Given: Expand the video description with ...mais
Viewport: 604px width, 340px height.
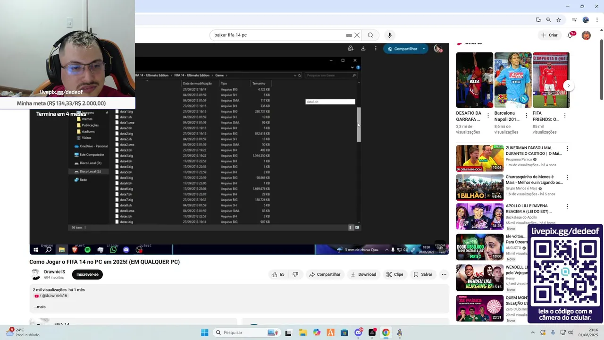Looking at the screenshot, I should 40,307.
